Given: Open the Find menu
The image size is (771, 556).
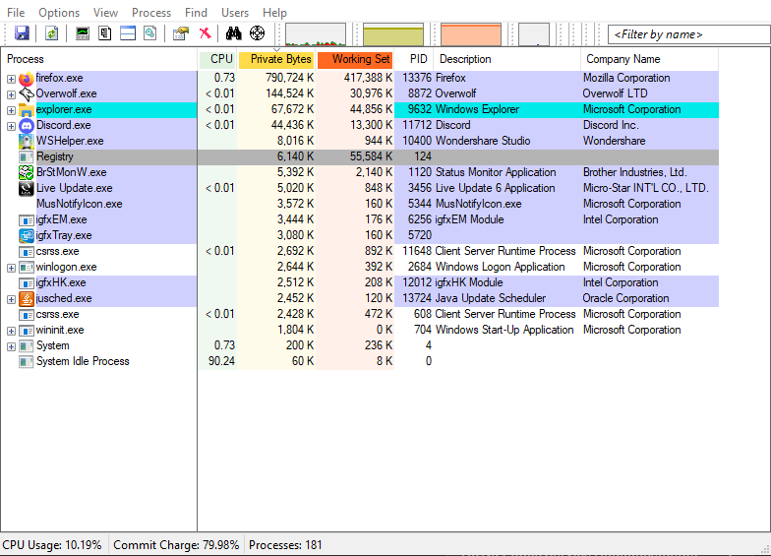Looking at the screenshot, I should click(196, 12).
